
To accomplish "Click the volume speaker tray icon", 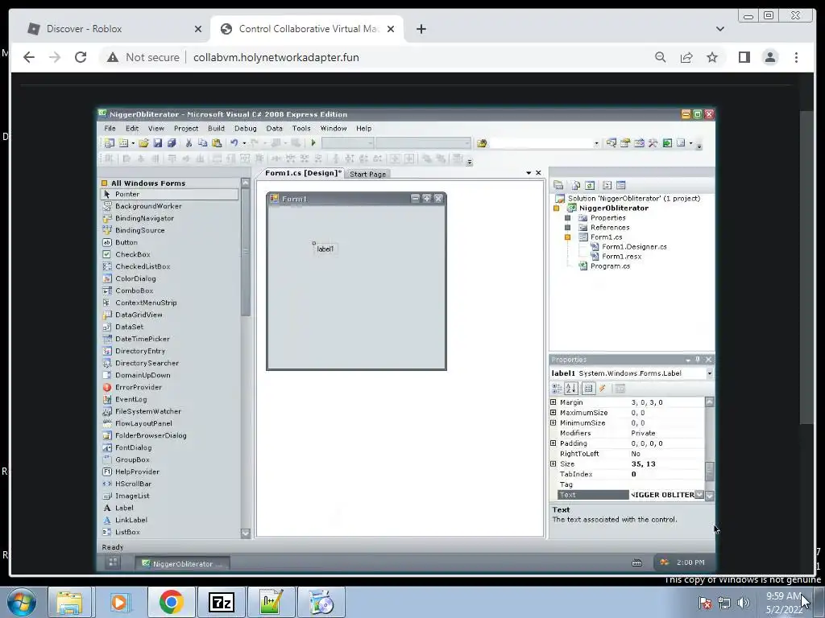I will 743,603.
